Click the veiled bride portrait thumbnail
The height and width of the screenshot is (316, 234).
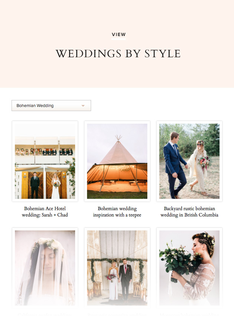pyautogui.click(x=45, y=268)
